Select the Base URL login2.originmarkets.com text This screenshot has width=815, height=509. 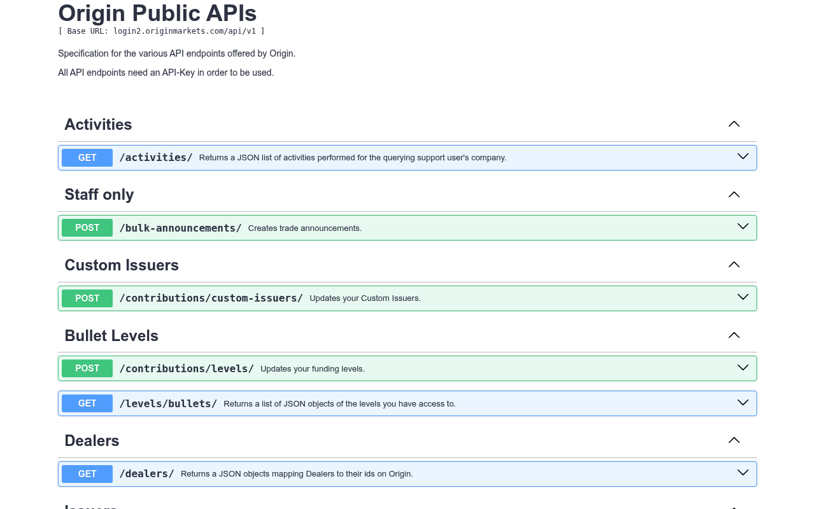point(161,31)
